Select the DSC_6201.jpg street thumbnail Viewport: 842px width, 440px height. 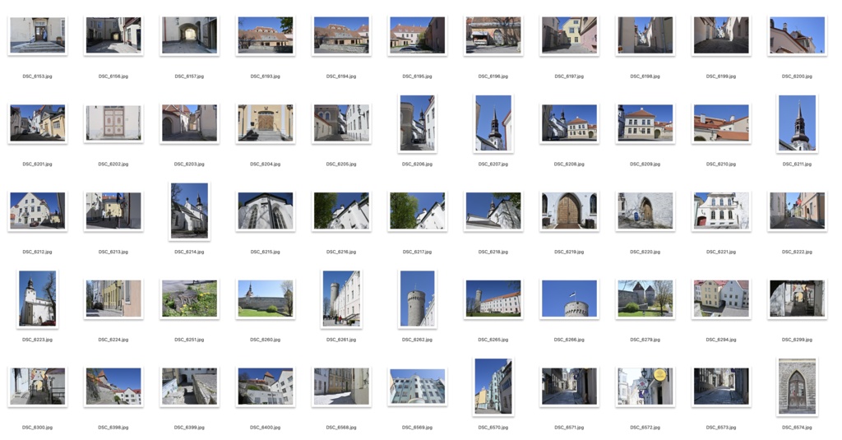(38, 123)
